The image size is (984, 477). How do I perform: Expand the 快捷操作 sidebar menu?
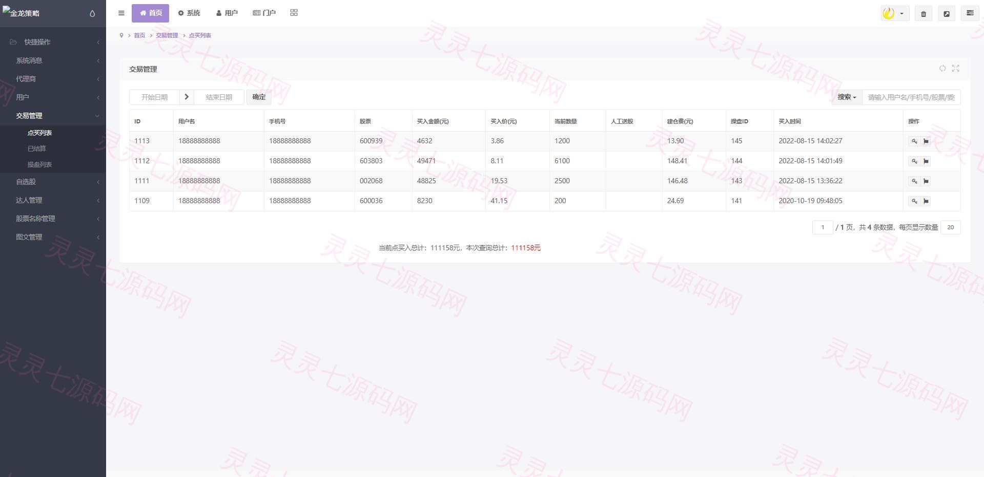click(53, 42)
